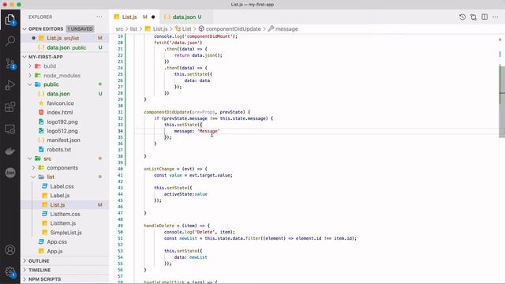Click the open changes icon in editor toolbar
The width and height of the screenshot is (505, 284).
click(x=473, y=17)
